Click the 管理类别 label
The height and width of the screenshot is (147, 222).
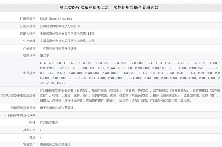click(29, 55)
